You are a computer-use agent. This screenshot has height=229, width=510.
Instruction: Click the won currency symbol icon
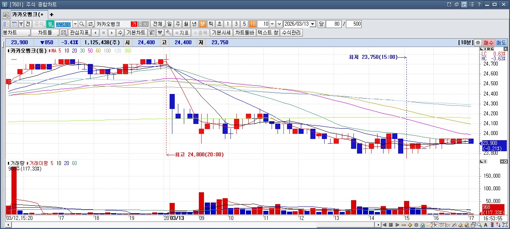160,33
